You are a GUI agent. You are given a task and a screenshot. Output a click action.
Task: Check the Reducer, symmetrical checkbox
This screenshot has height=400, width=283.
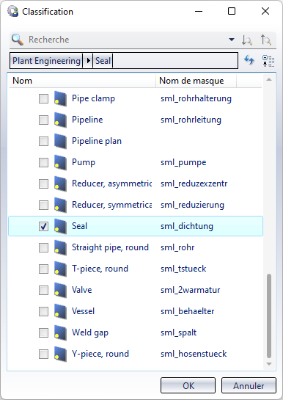click(x=43, y=205)
